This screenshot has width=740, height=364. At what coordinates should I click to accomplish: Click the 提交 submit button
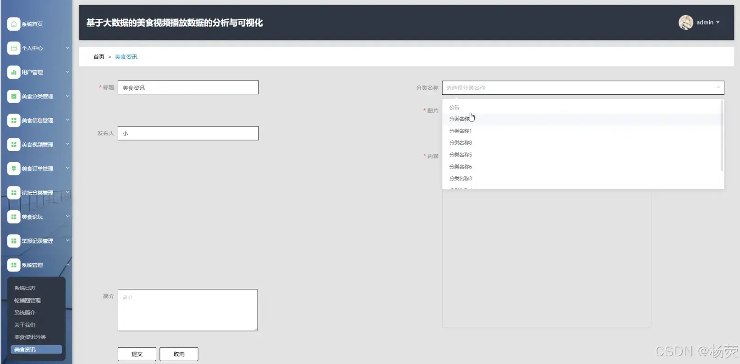[x=137, y=354]
